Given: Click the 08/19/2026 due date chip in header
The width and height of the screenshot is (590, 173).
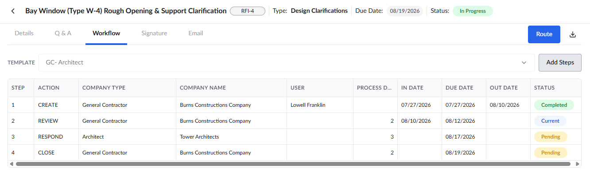Looking at the screenshot, I should pos(404,11).
